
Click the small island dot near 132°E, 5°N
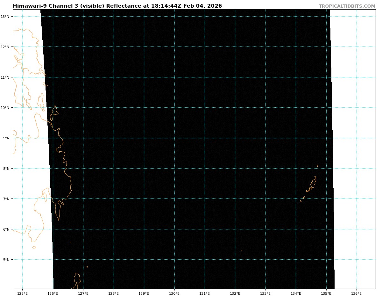tap(242, 250)
